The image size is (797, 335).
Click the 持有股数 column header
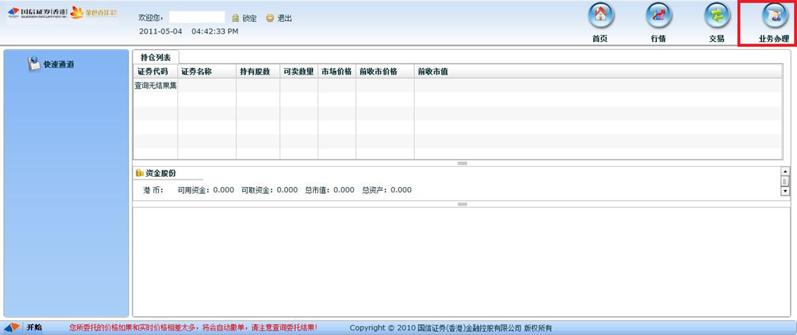255,72
